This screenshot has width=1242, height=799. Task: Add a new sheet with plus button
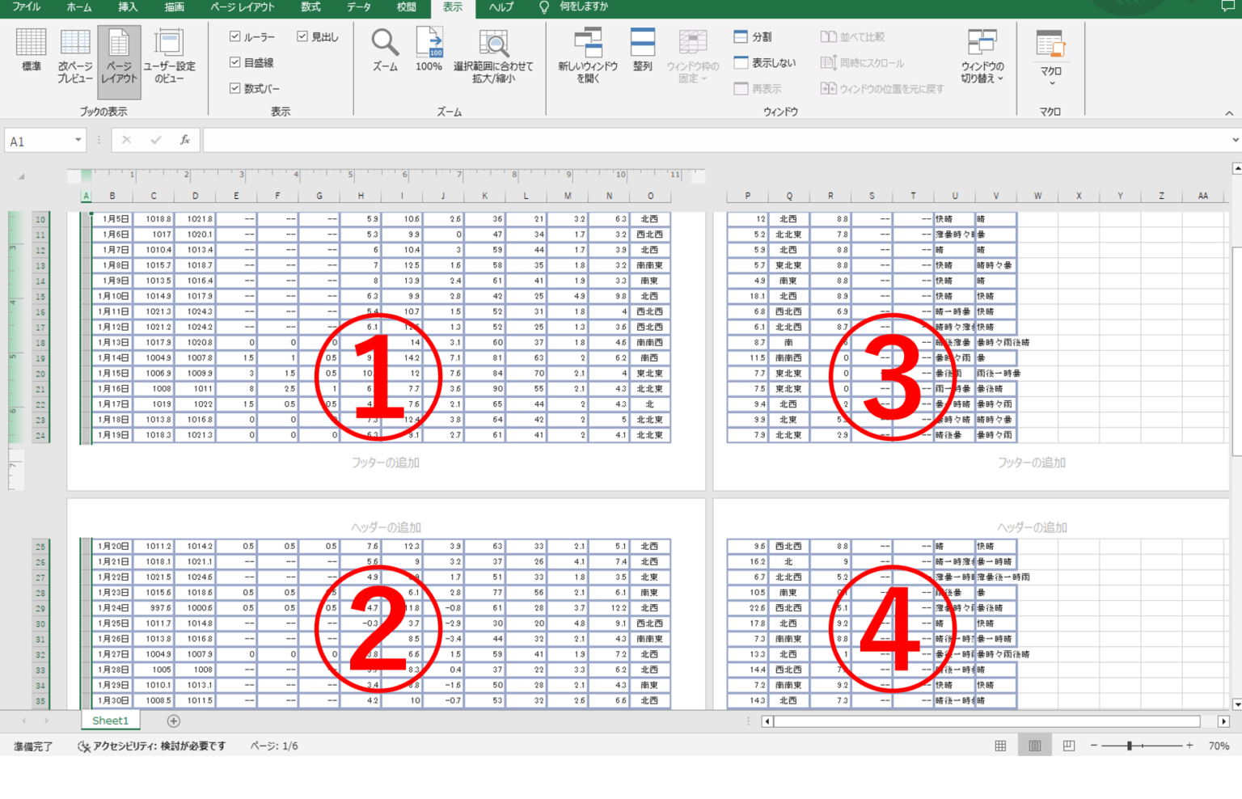(173, 721)
